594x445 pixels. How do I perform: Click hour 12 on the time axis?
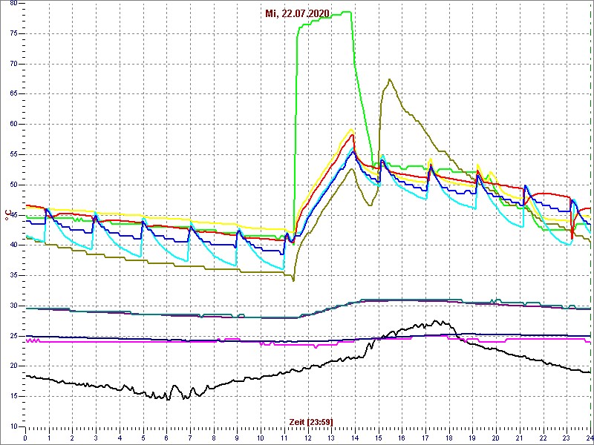coord(307,438)
